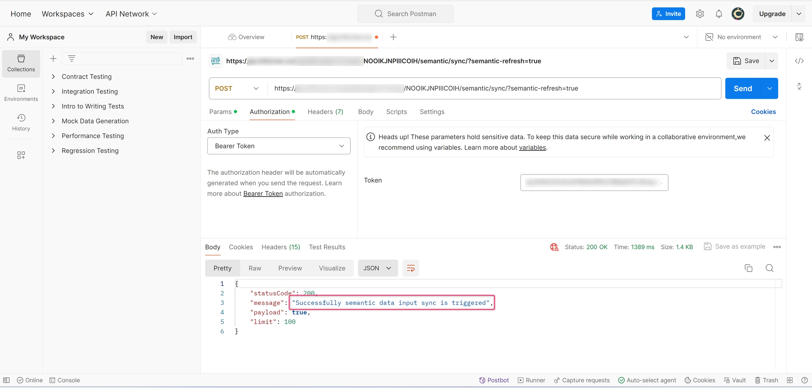This screenshot has width=812, height=388.
Task: Switch to the Headers (7) request tab
Action: tap(325, 112)
